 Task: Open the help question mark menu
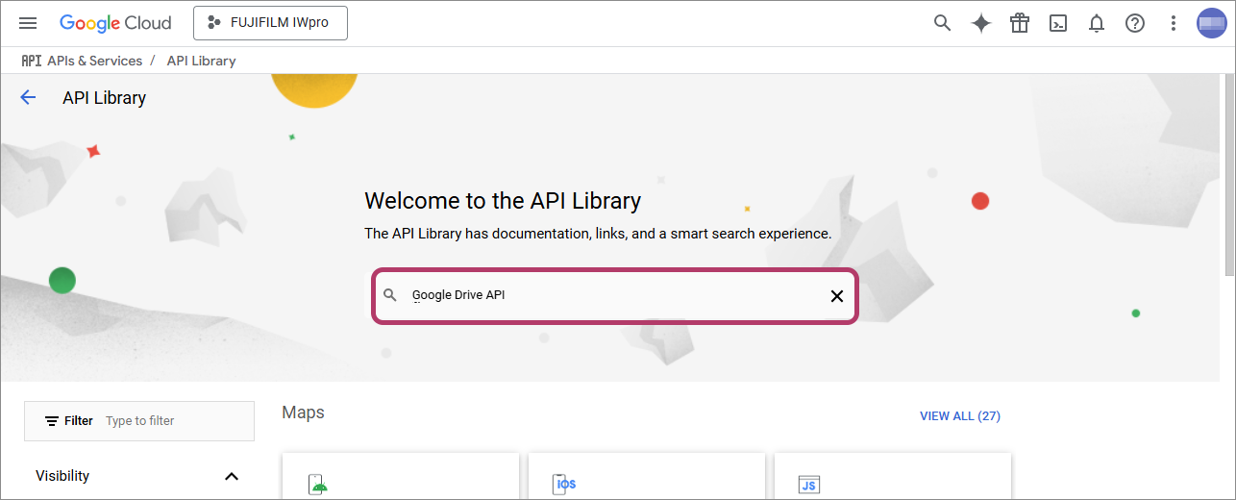(1134, 23)
